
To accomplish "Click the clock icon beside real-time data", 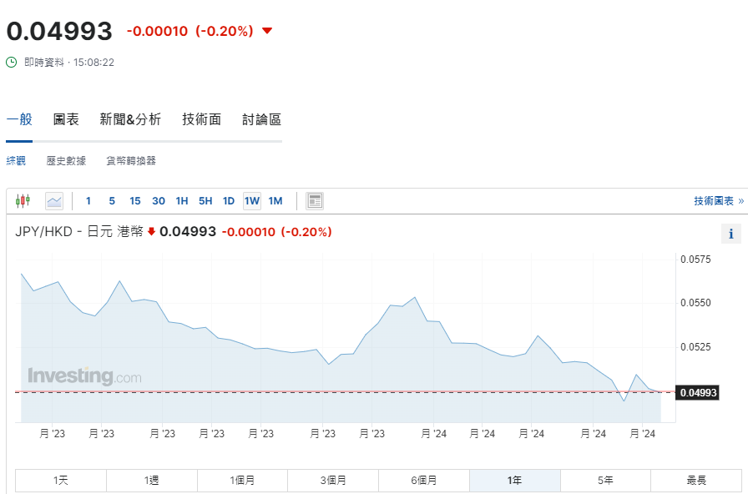I will point(12,62).
